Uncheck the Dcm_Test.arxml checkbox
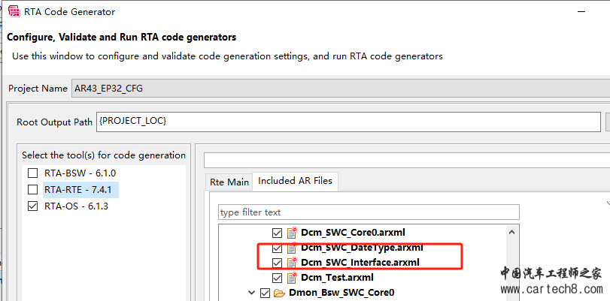Viewport: 610px width, 301px height. (x=277, y=278)
